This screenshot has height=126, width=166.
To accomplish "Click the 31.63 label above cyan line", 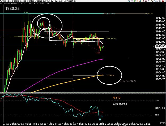I will 26,12.
